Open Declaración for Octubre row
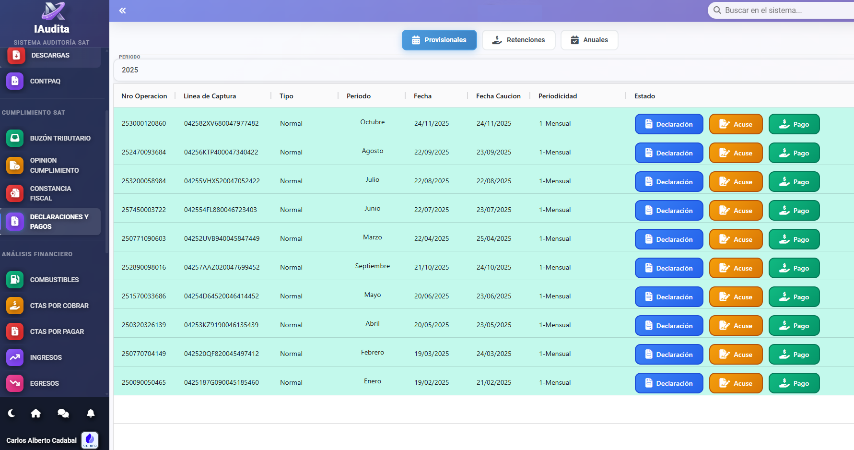 pyautogui.click(x=669, y=124)
